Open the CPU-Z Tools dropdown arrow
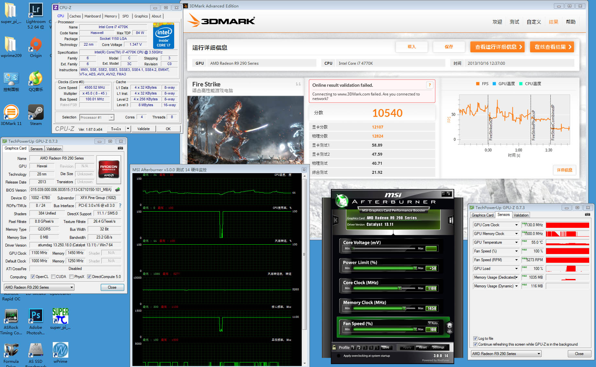 [128, 129]
